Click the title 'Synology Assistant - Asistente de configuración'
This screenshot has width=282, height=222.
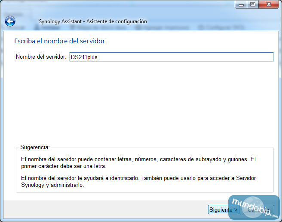[x=93, y=21]
